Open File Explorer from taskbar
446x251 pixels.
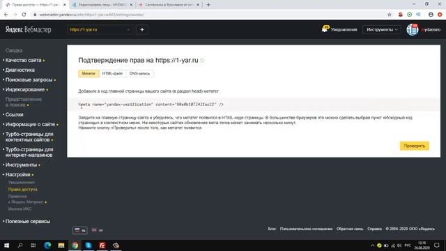point(61,245)
